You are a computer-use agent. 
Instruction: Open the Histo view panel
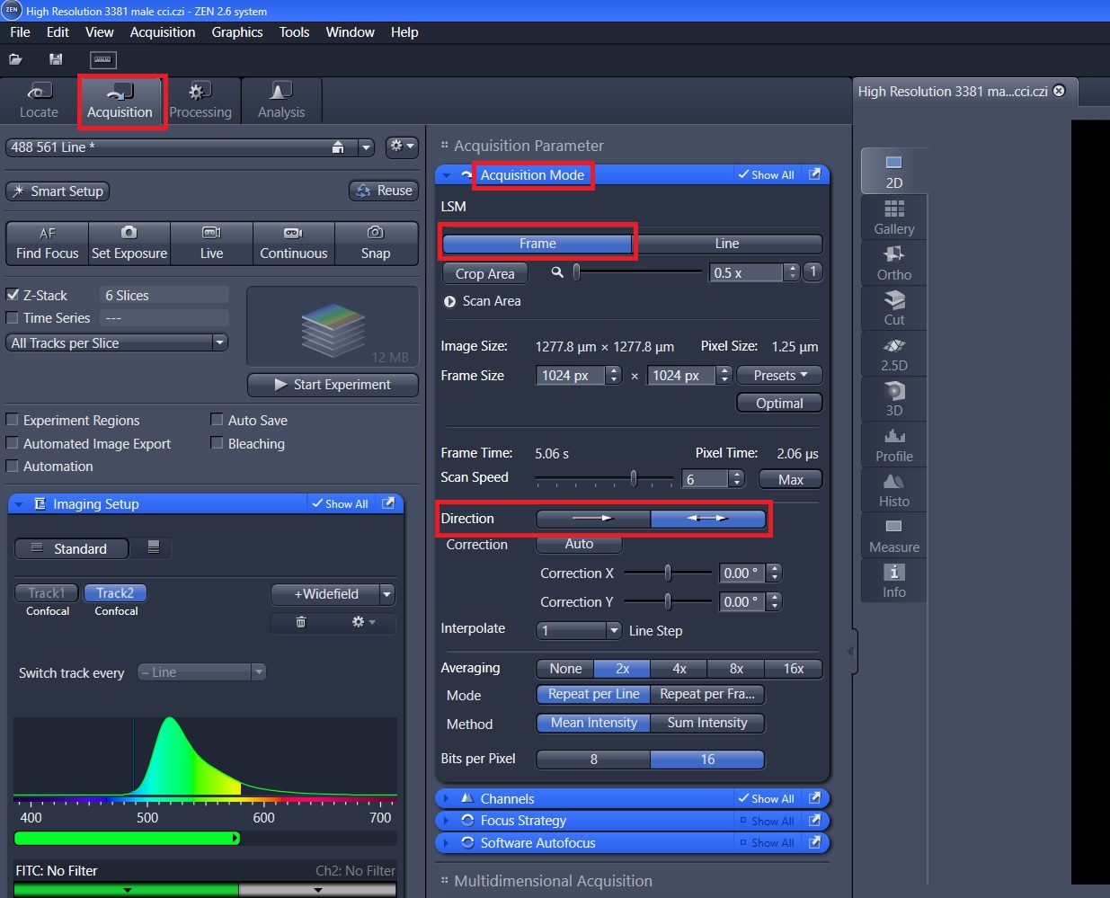(x=893, y=490)
